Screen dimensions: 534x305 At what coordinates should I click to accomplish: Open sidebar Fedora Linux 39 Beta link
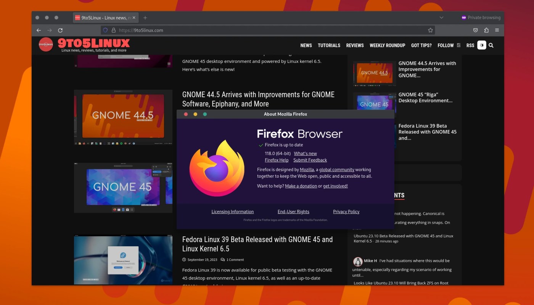coord(428,132)
